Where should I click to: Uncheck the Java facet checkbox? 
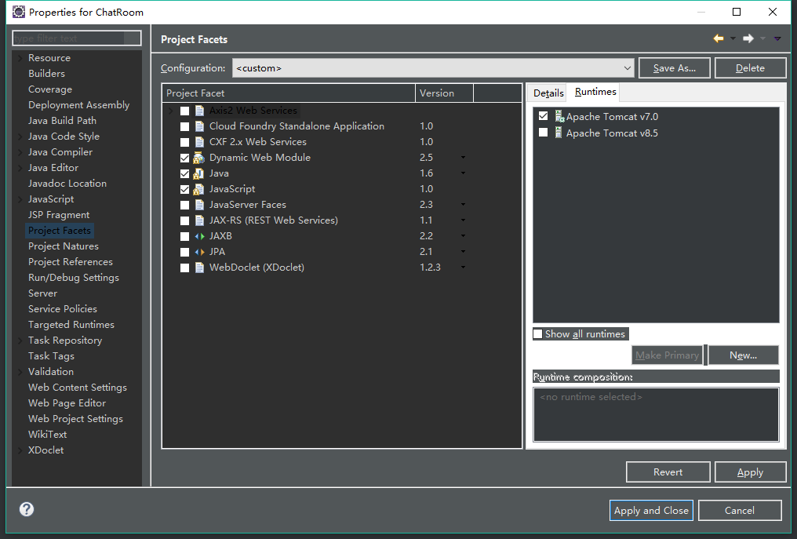(184, 174)
